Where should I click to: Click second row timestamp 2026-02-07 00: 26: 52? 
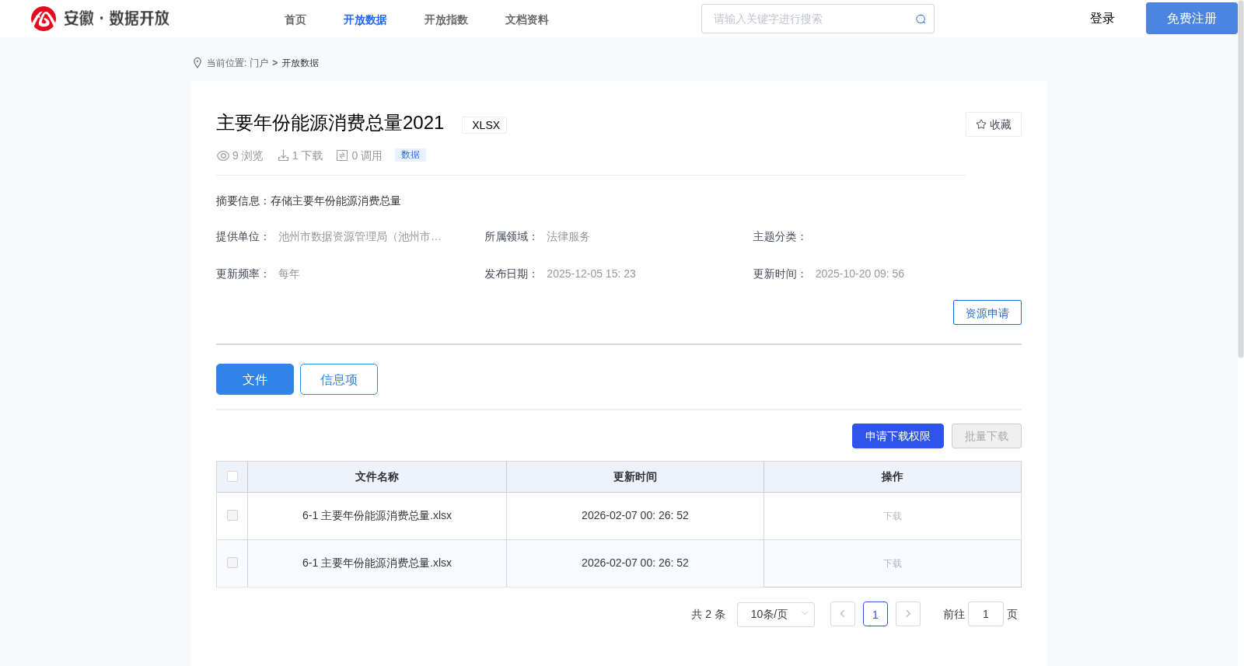635,563
